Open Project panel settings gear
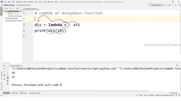The width and height of the screenshot is (181, 101). (18, 8)
